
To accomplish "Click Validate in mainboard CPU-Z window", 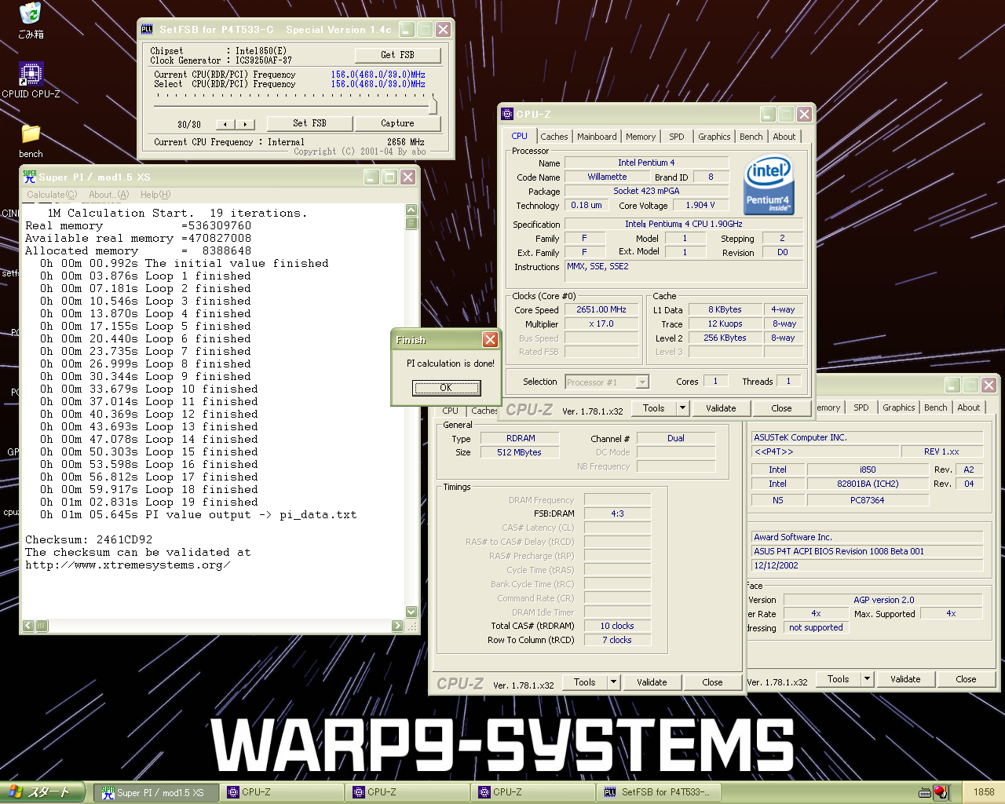I will pyautogui.click(x=905, y=679).
